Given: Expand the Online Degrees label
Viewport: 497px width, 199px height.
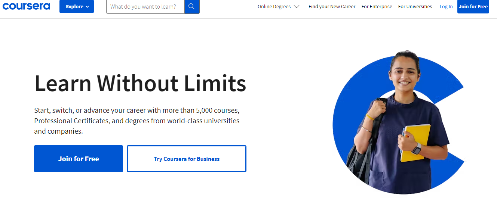Looking at the screenshot, I should point(274,7).
